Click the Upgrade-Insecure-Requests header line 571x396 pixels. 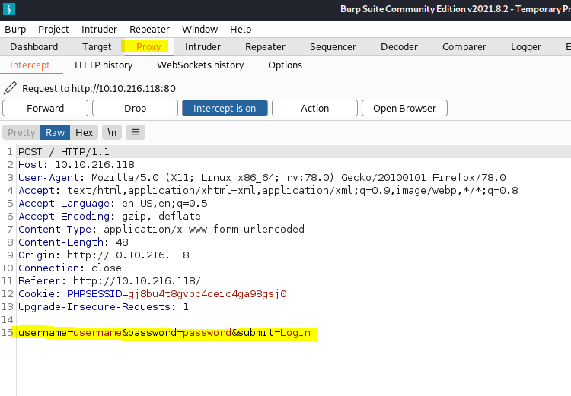(x=104, y=306)
